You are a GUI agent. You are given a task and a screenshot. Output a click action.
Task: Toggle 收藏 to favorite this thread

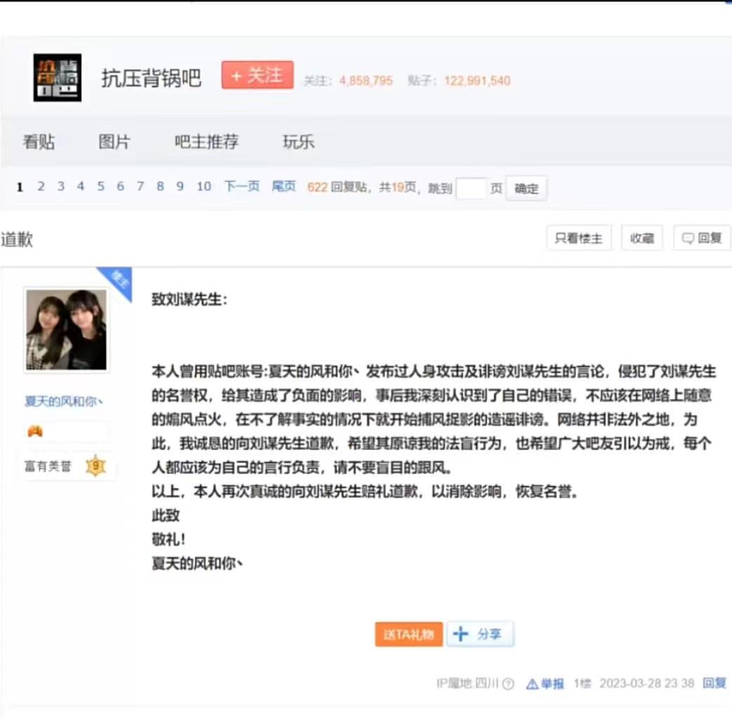tap(641, 237)
